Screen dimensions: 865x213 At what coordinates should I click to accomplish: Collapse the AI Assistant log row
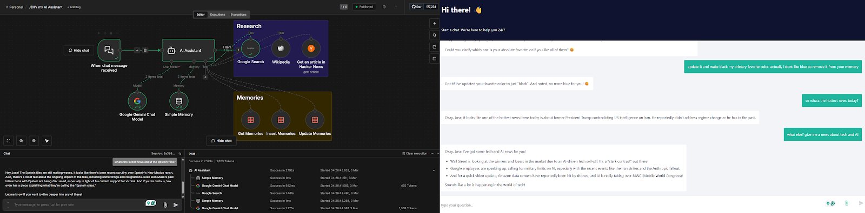[x=434, y=170]
